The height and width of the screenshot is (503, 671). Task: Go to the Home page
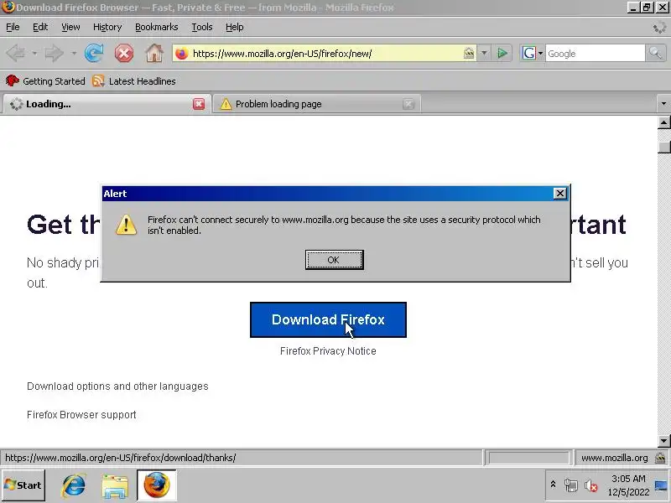154,54
